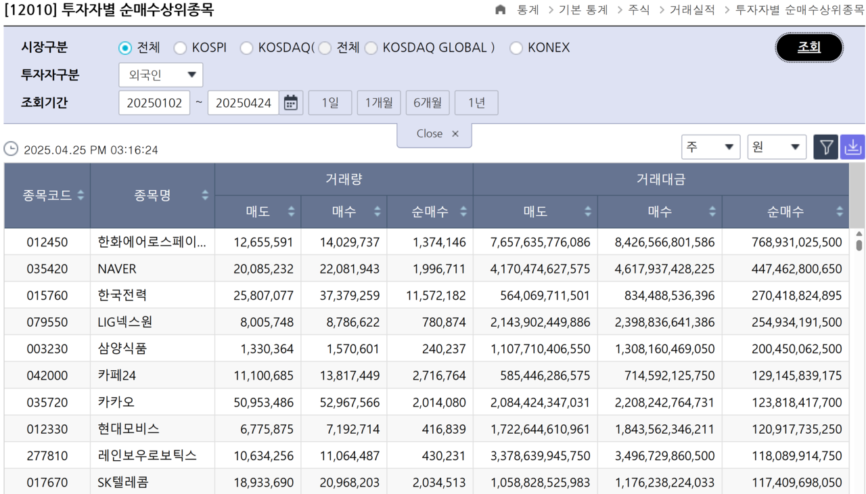Select the KOSDAQ GLOBAL radio button
This screenshot has width=866, height=494.
[371, 48]
